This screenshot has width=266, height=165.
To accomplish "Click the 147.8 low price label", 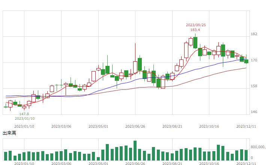I will click(x=24, y=114).
